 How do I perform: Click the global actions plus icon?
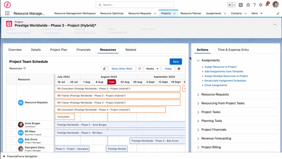pyautogui.click(x=241, y=5)
